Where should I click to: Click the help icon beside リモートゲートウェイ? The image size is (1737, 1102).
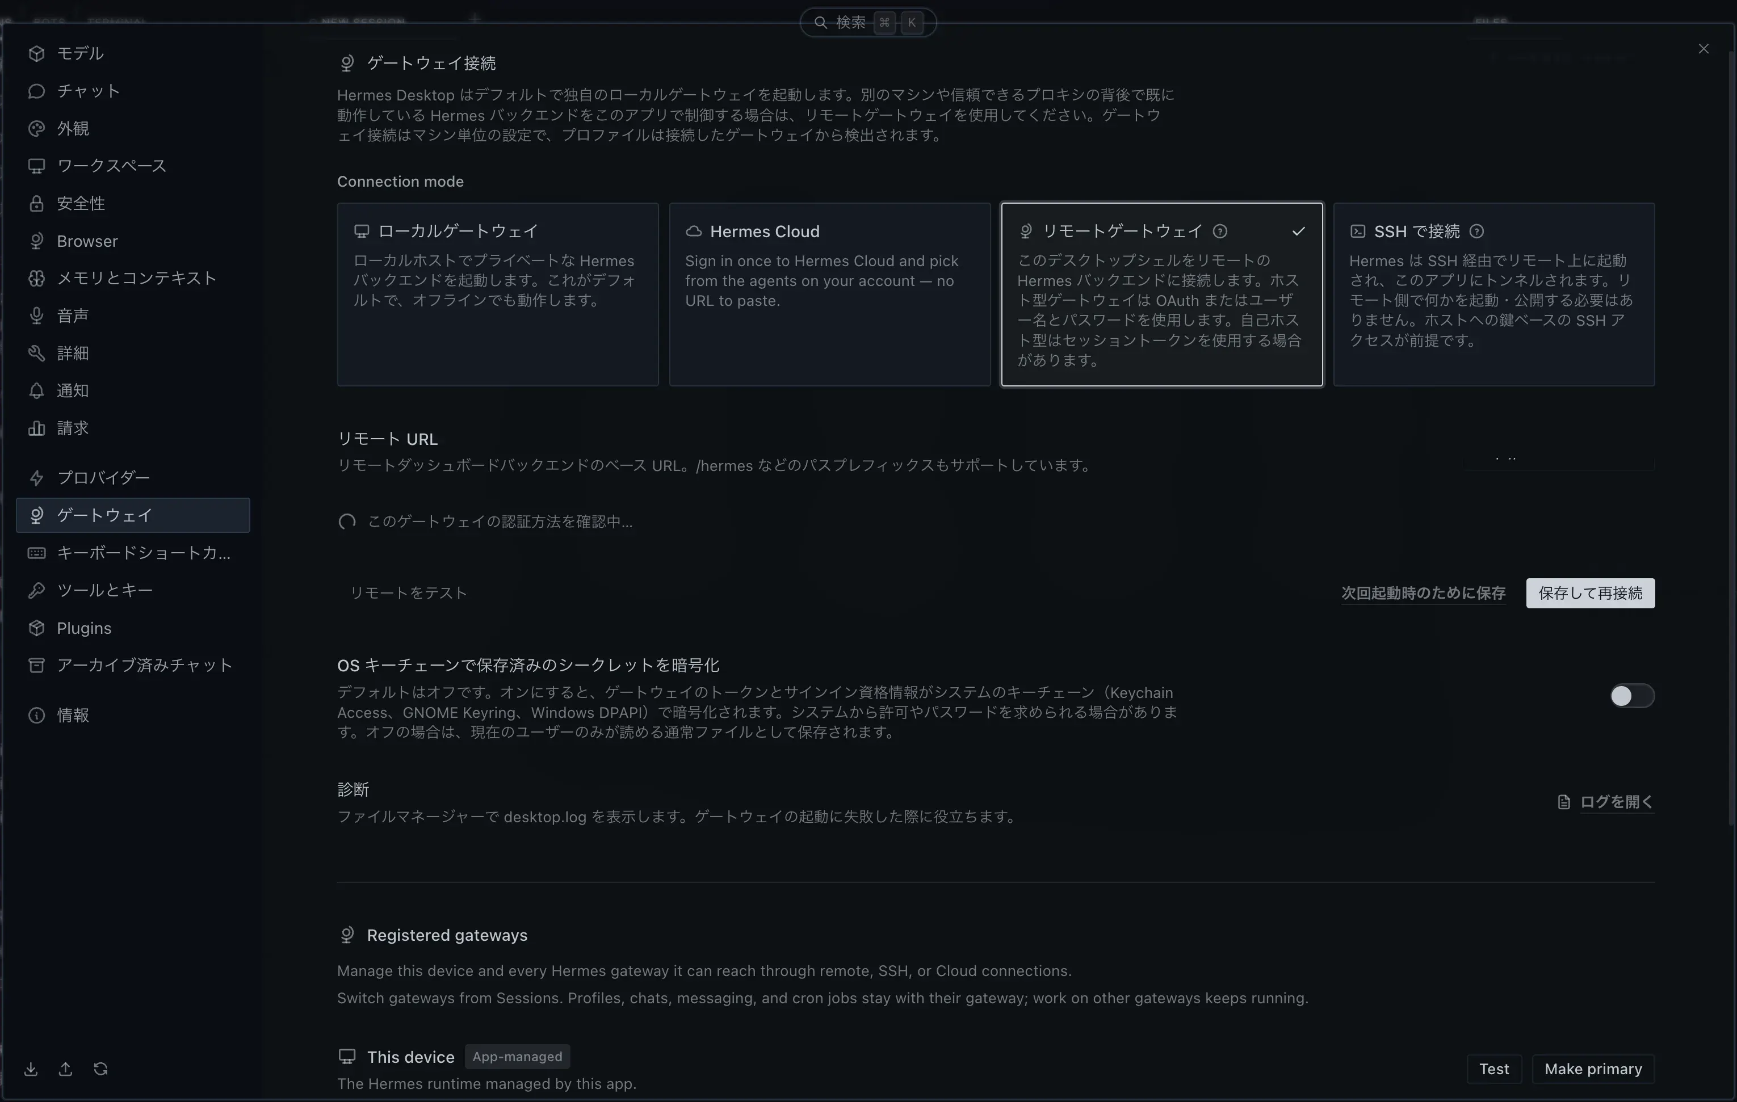[x=1220, y=232]
